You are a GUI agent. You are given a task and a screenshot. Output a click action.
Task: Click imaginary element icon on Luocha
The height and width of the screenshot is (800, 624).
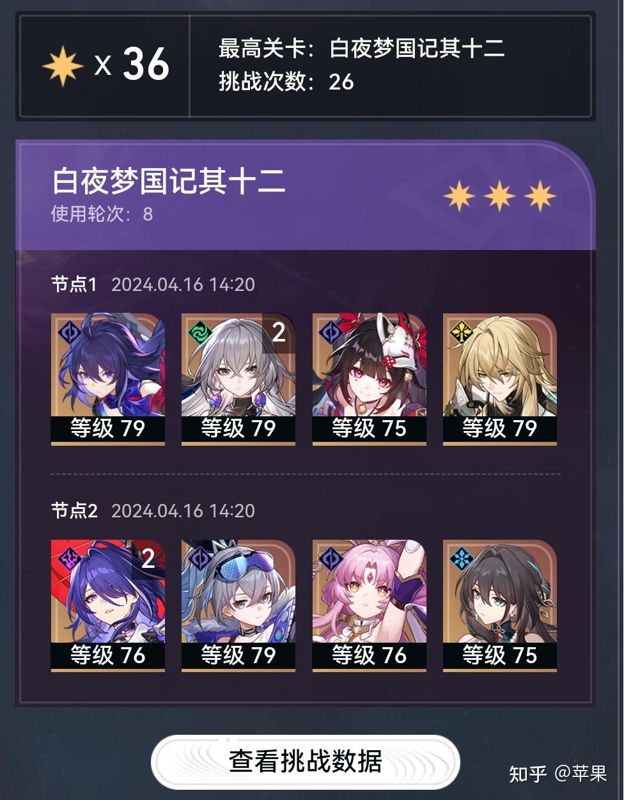pos(461,333)
